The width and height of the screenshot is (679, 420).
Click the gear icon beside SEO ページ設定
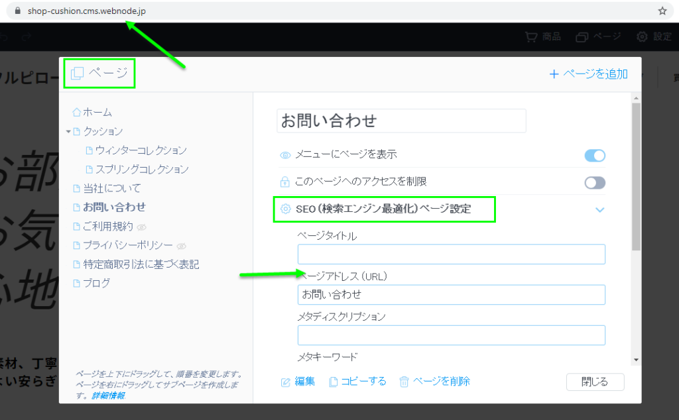pyautogui.click(x=285, y=209)
